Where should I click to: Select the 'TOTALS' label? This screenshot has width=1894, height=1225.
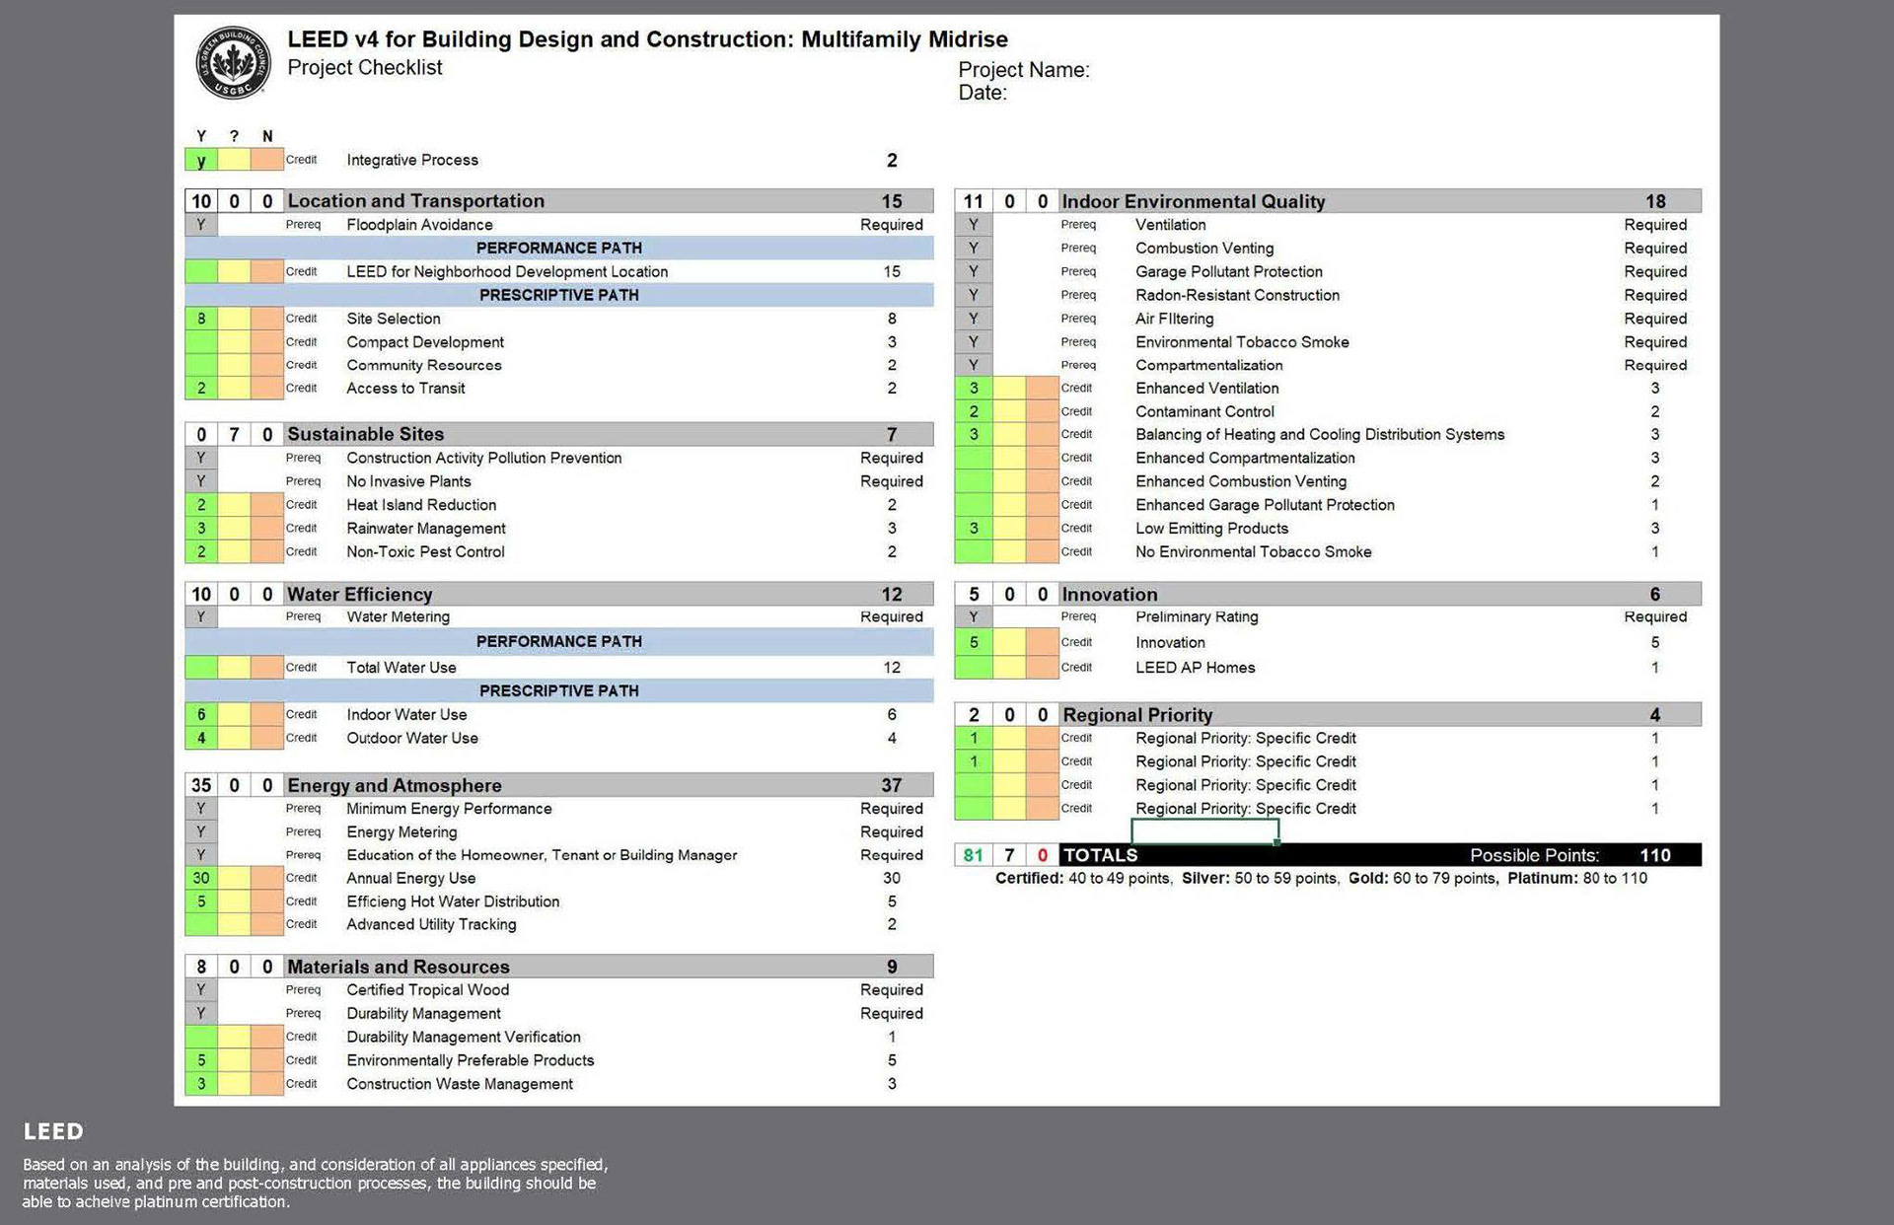point(1100,855)
